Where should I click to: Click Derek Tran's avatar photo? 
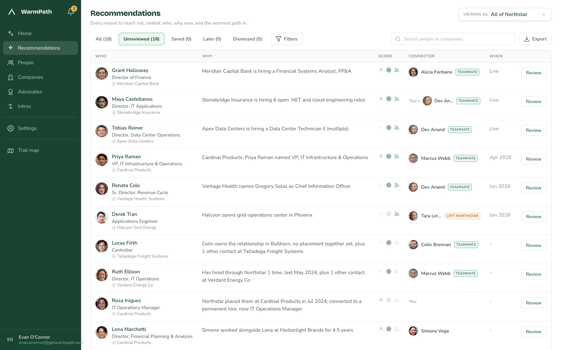102,217
